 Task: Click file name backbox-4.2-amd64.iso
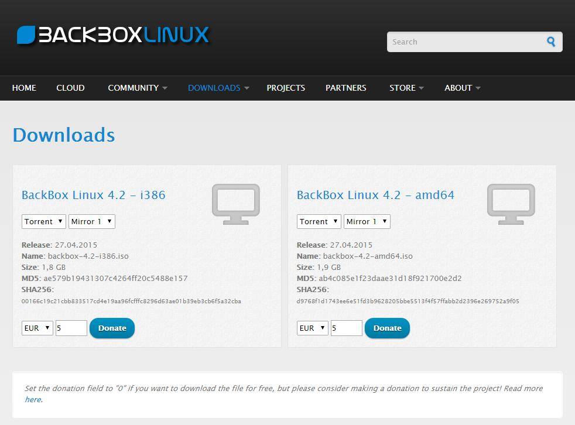[368, 256]
